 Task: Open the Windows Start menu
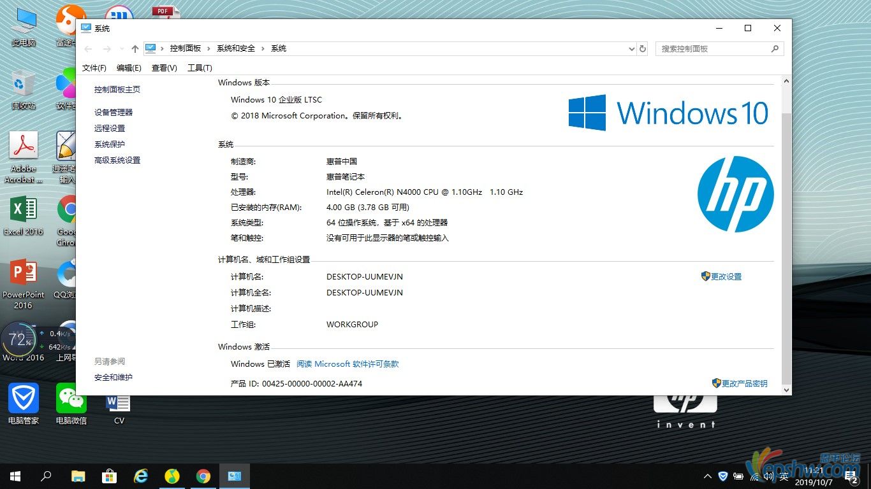(15, 476)
